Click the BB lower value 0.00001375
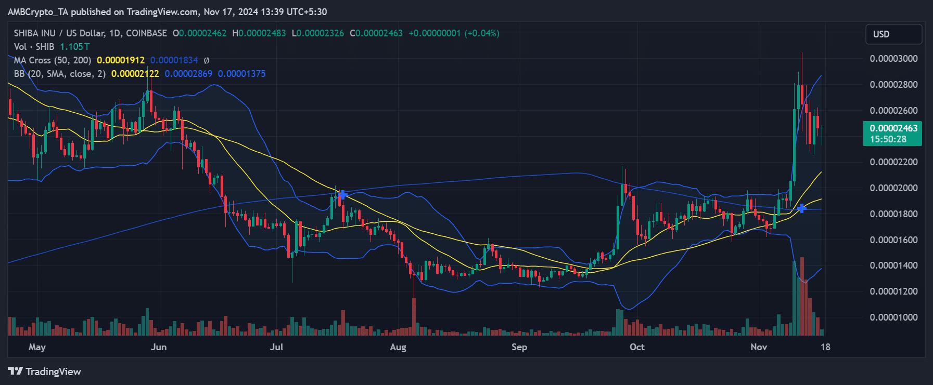The height and width of the screenshot is (385, 933). (x=242, y=74)
